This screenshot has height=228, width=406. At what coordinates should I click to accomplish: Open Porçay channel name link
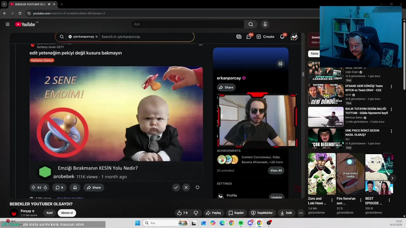[x=26, y=211]
